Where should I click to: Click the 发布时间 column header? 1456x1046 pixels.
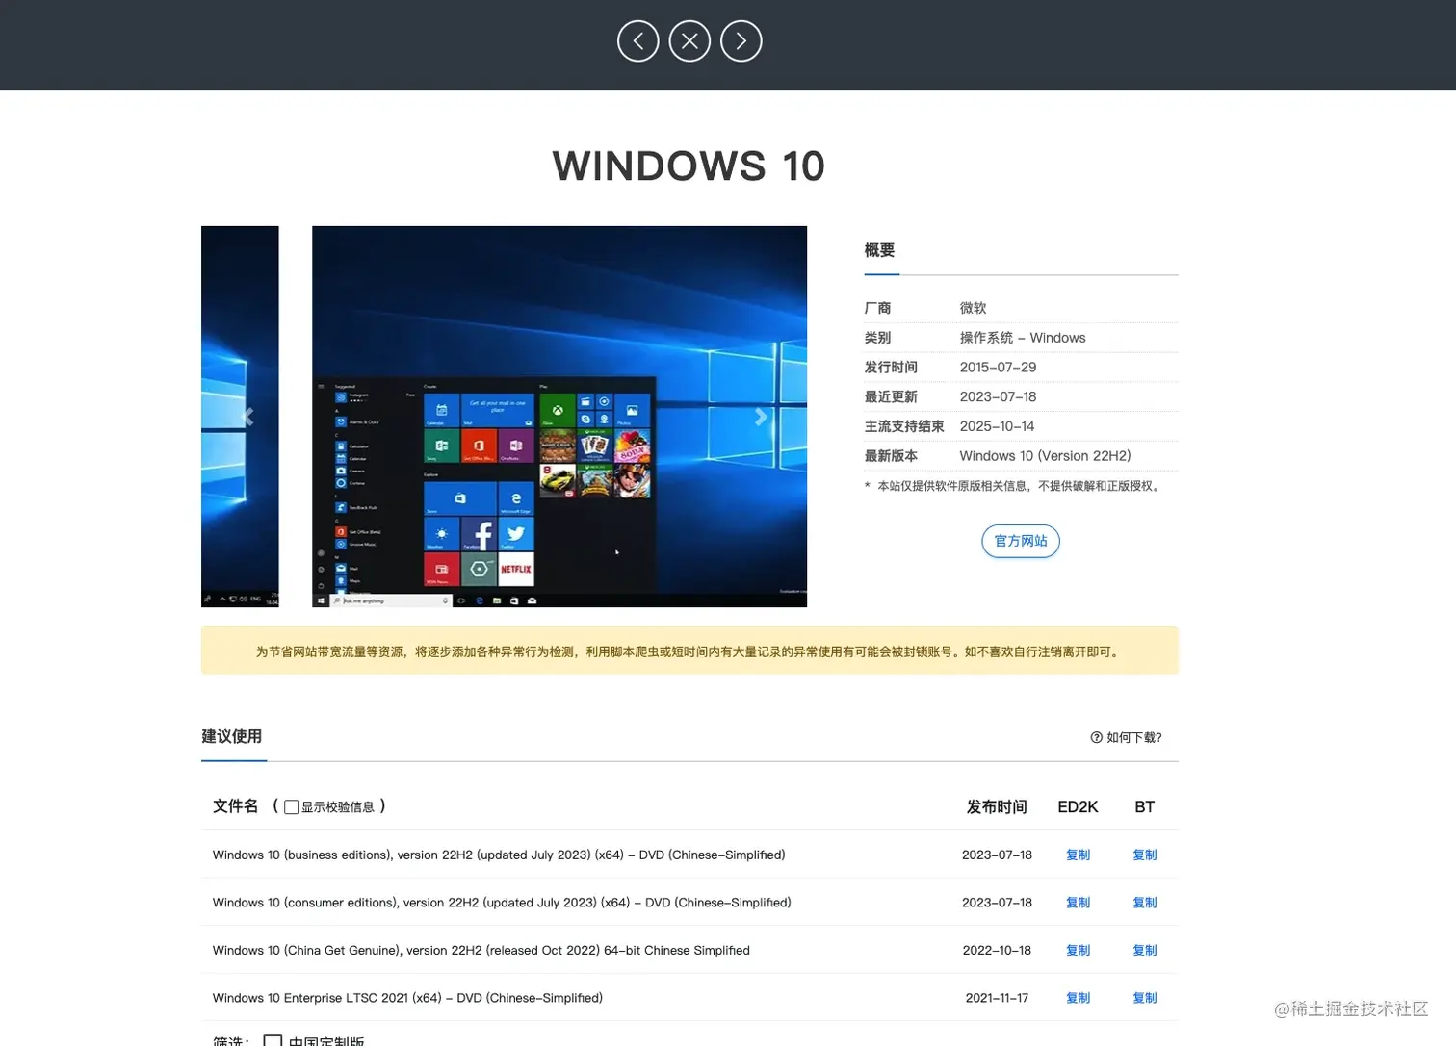coord(997,806)
